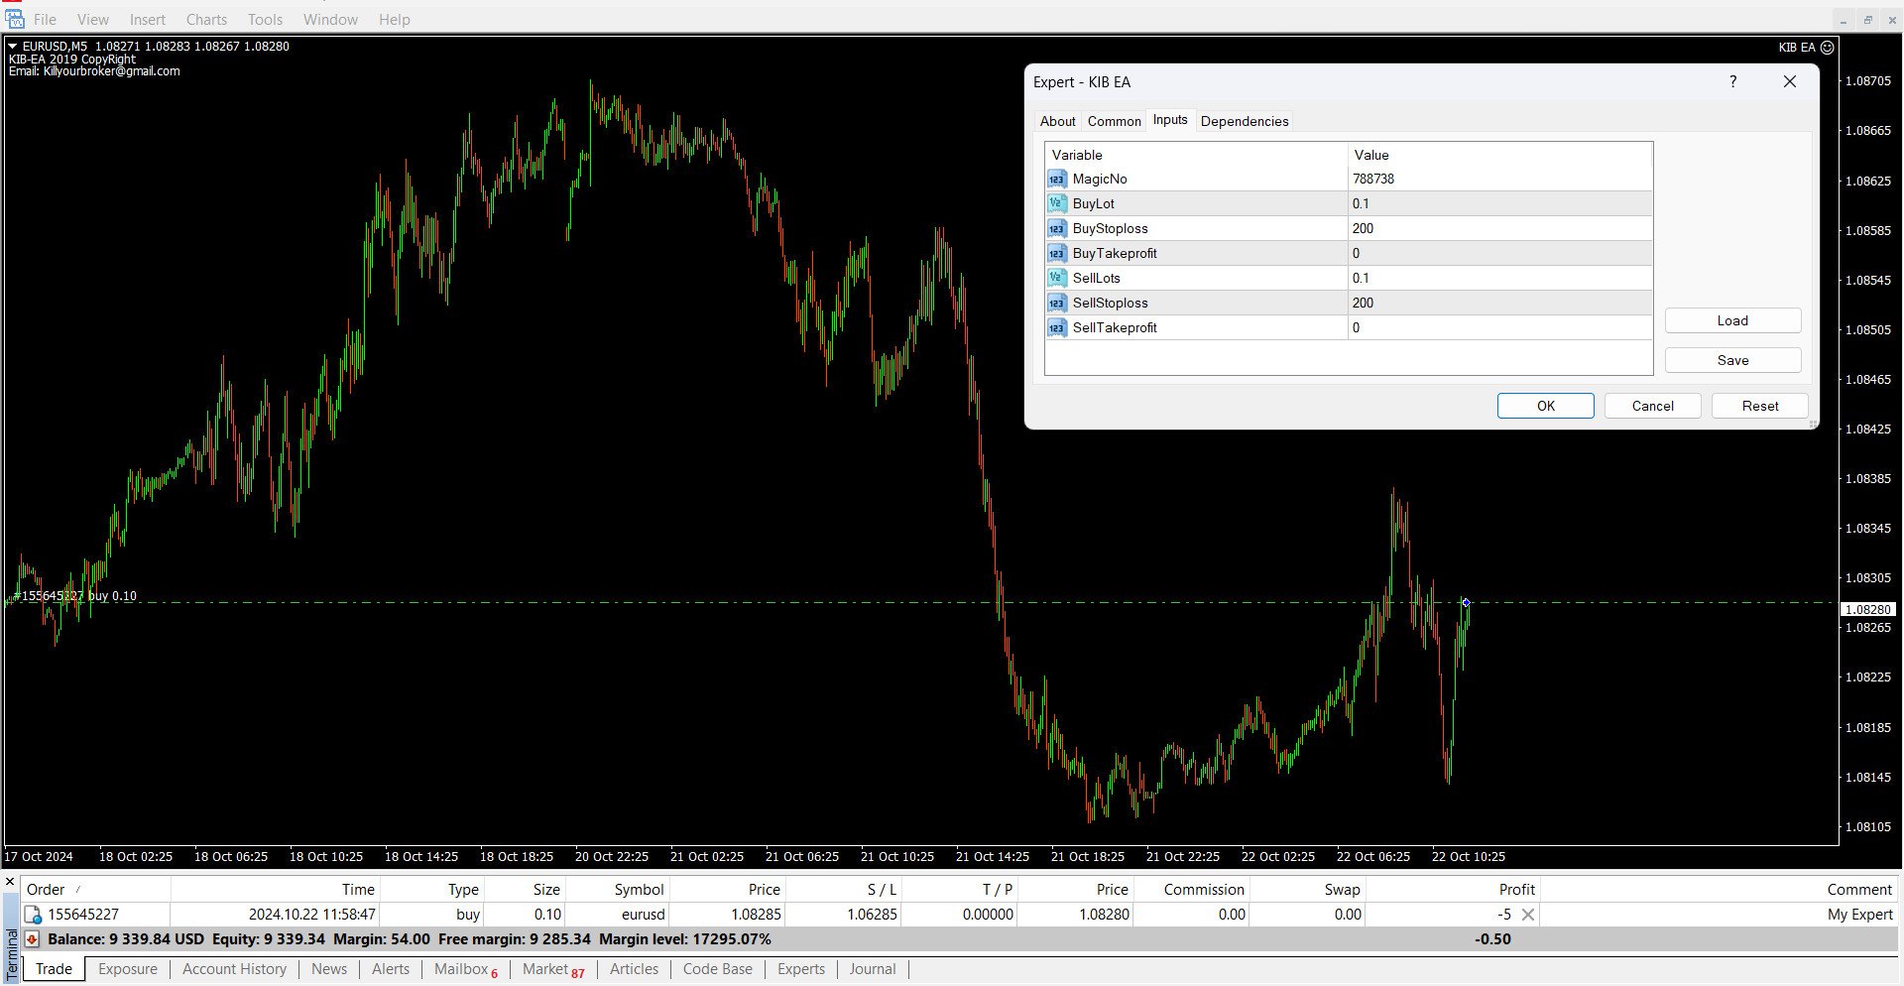Open the Account History tab

point(234,969)
